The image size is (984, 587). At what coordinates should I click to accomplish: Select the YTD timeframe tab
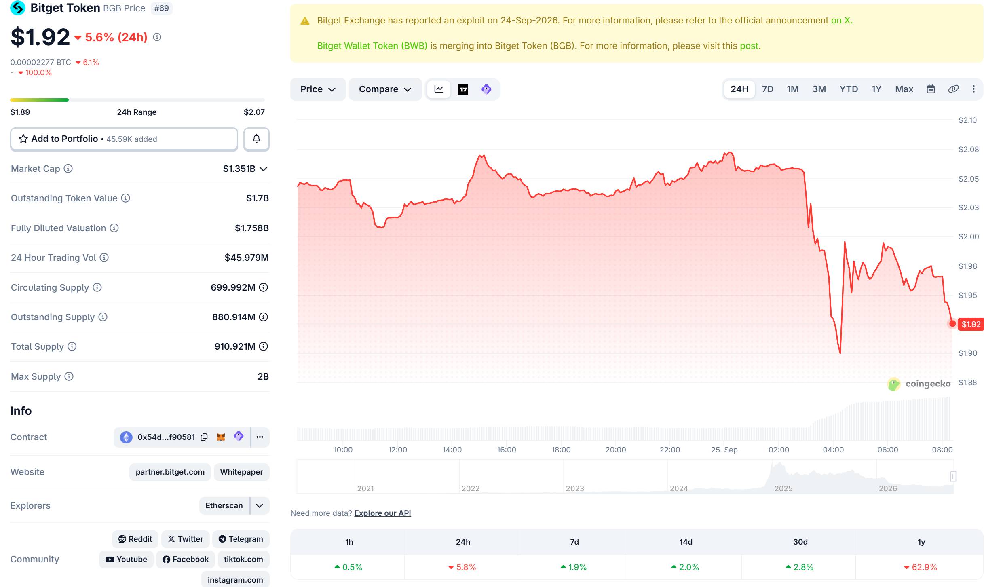coord(848,89)
